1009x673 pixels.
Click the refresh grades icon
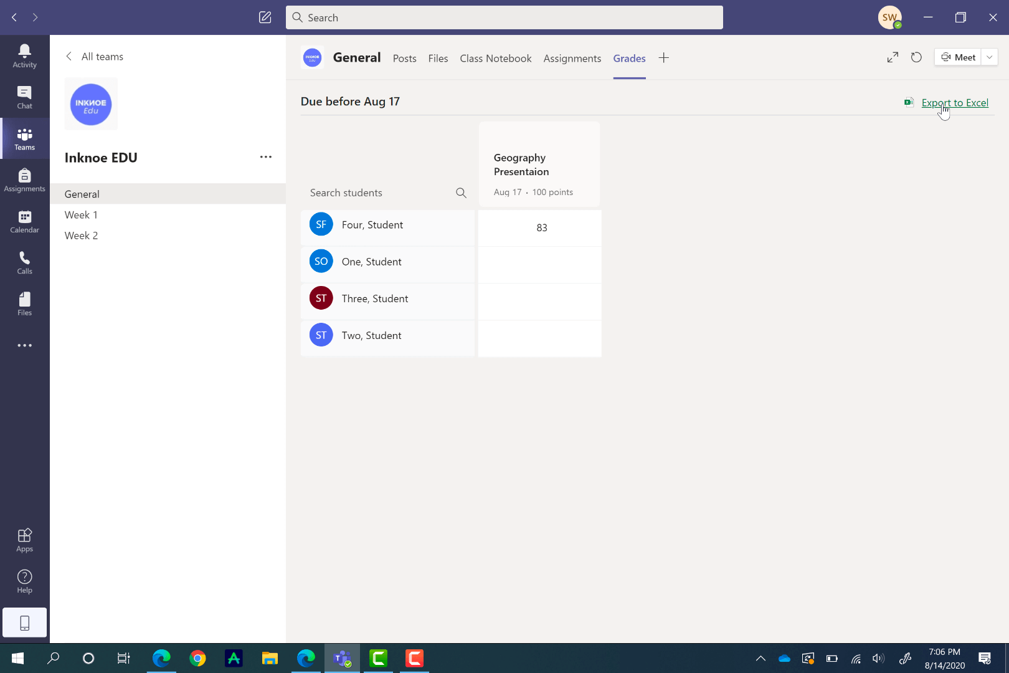pos(916,57)
